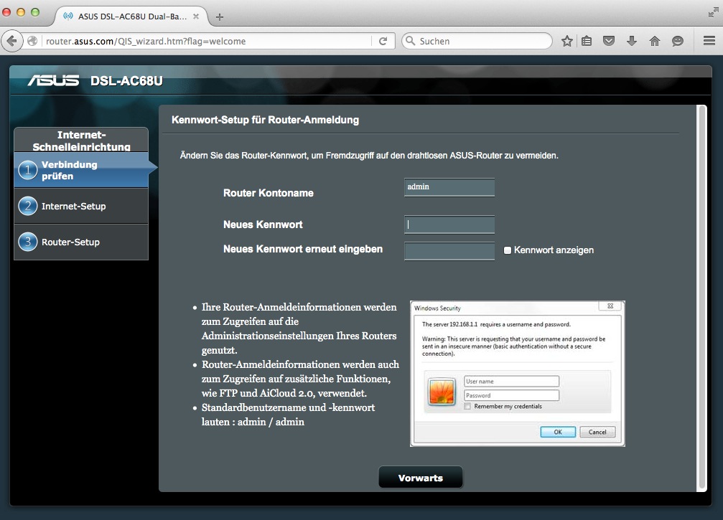The height and width of the screenshot is (520, 723).
Task: Click the bullet about Standardbenutzername admin / admin
Action: coord(288,415)
